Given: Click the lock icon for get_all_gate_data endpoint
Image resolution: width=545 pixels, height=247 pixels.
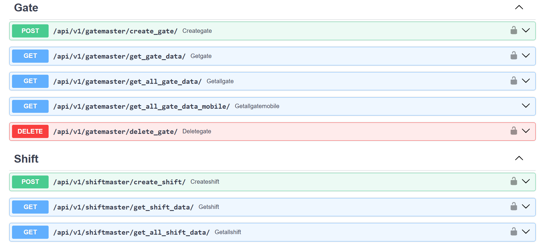Looking at the screenshot, I should (514, 81).
